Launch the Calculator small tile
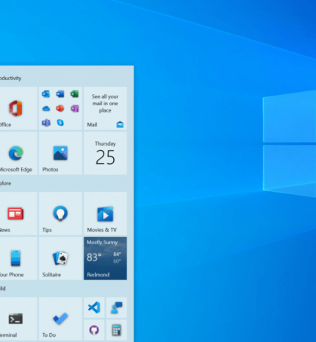This screenshot has height=342, width=316. pyautogui.click(x=117, y=330)
